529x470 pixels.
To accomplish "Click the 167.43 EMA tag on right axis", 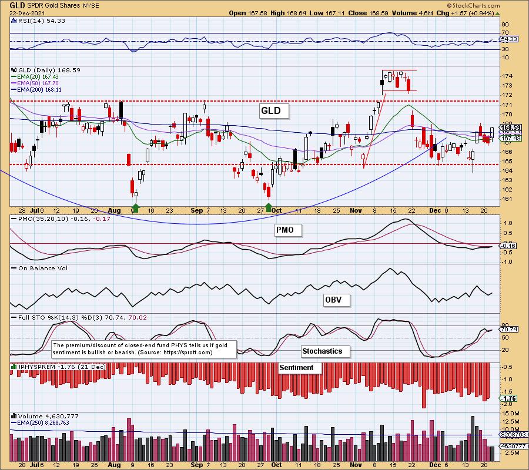I will coord(511,138).
